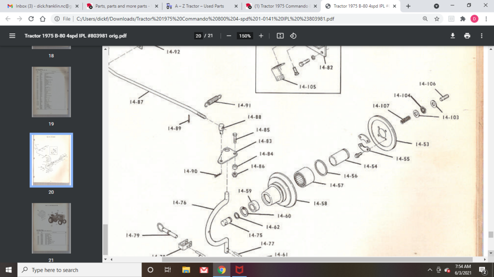Open the Extensions puzzle icon
494x277 pixels.
(463, 19)
